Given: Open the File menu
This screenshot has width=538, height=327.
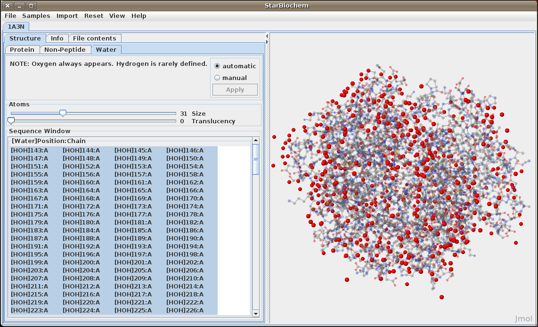Looking at the screenshot, I should click(10, 16).
